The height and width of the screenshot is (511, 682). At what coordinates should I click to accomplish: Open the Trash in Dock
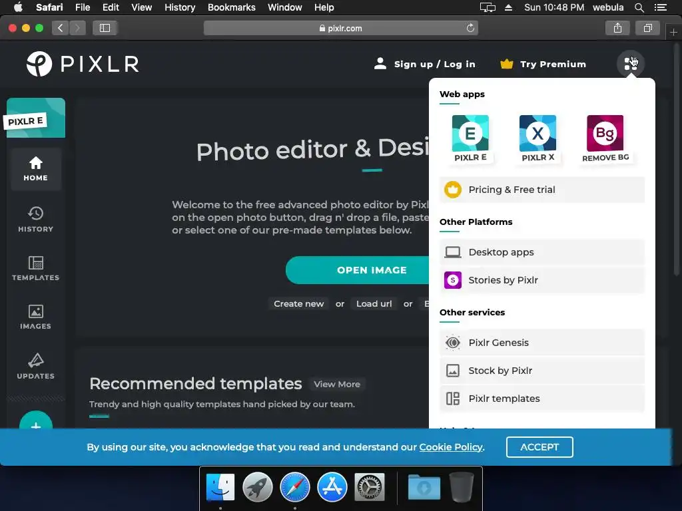pos(462,487)
